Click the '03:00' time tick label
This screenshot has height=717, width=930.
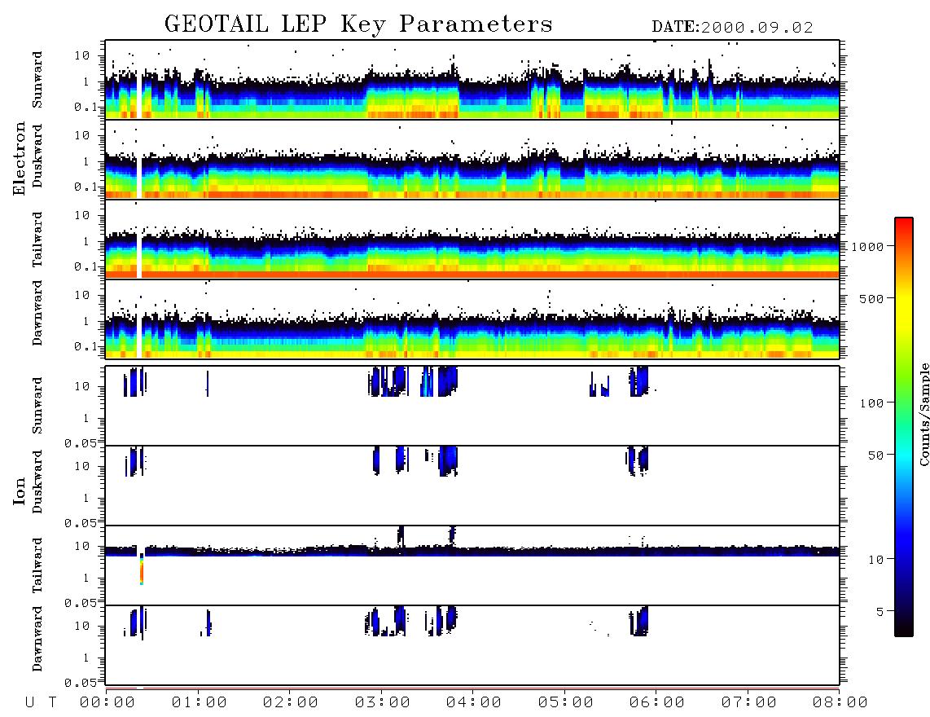(x=382, y=703)
